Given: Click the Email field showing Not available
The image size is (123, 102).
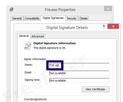Looking at the screenshot, I should point(79,73).
